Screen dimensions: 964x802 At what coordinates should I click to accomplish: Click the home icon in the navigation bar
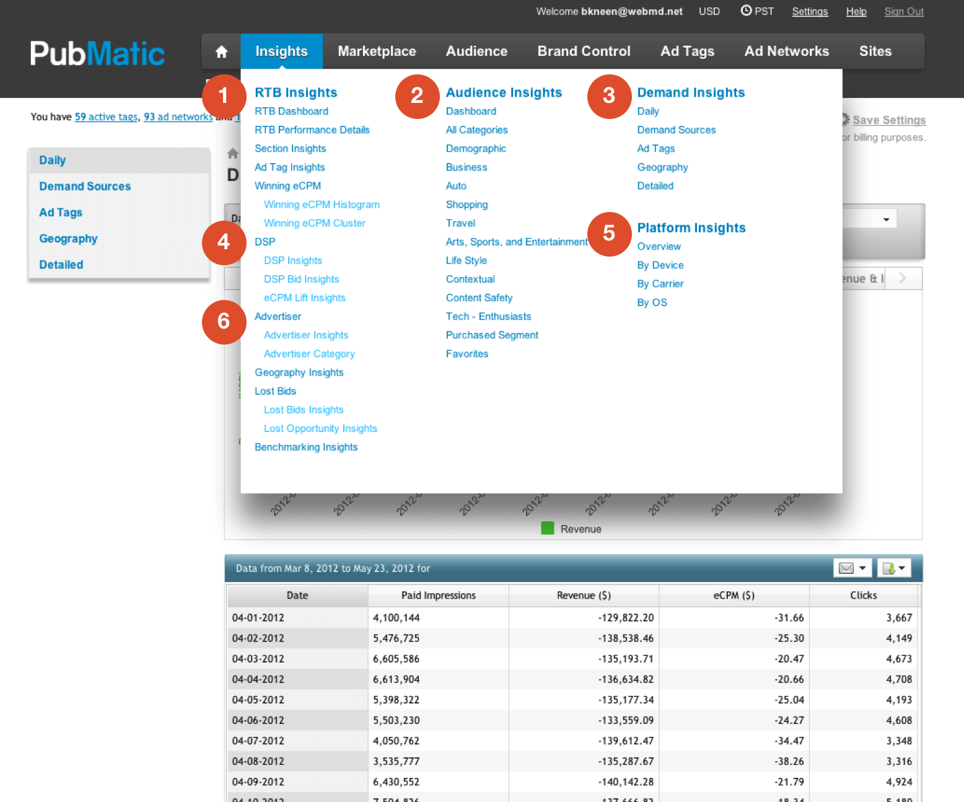click(x=221, y=51)
